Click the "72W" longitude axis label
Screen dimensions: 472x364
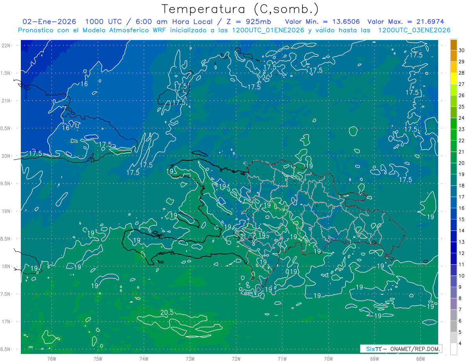[236, 358]
